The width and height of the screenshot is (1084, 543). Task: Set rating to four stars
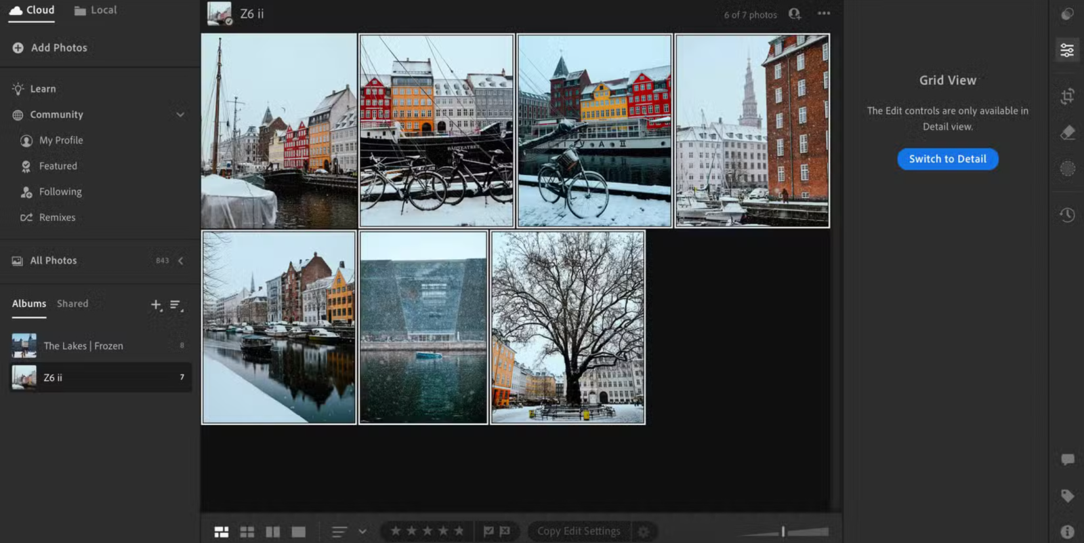pyautogui.click(x=443, y=531)
